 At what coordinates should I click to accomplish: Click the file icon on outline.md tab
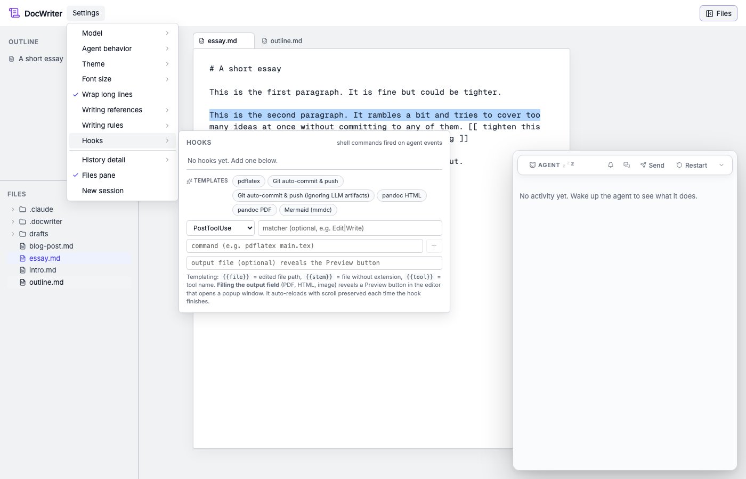264,40
